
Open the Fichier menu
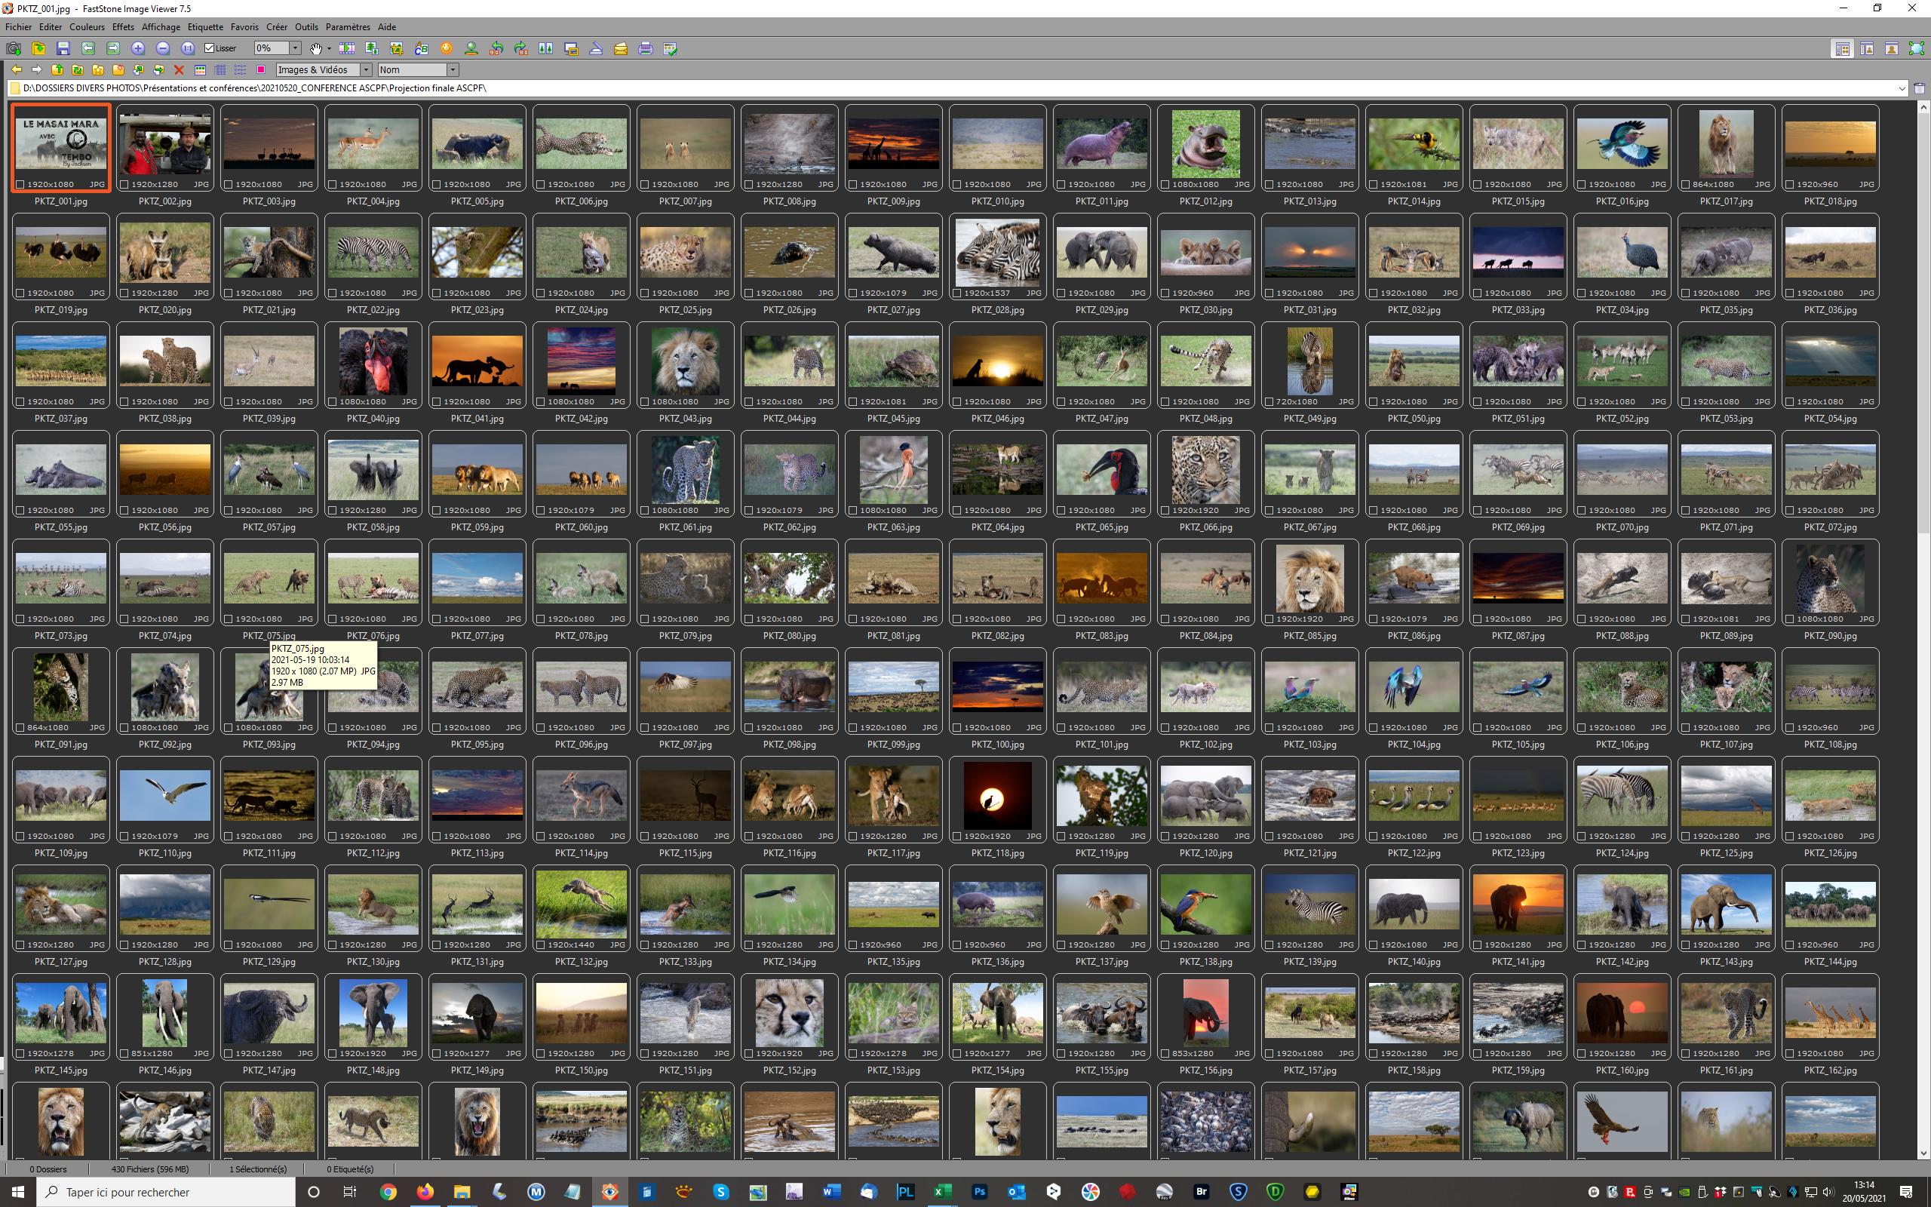[x=18, y=27]
